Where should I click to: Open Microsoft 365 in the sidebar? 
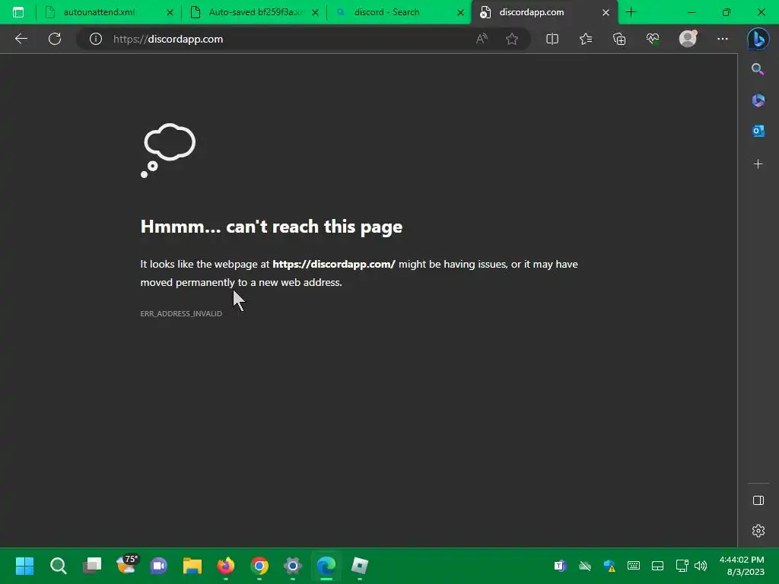click(758, 100)
